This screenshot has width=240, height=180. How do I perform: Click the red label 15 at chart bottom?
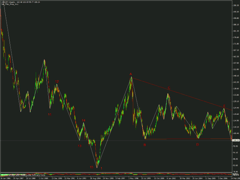click(91, 167)
